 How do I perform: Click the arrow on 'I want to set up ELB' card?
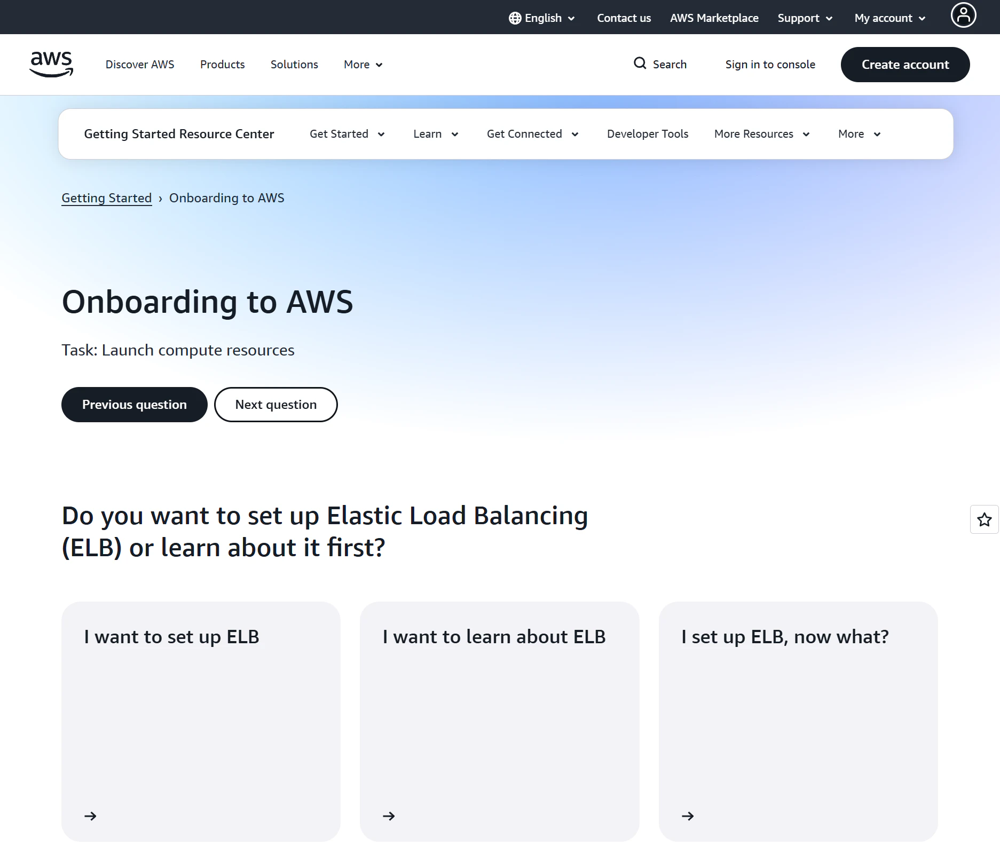click(90, 816)
